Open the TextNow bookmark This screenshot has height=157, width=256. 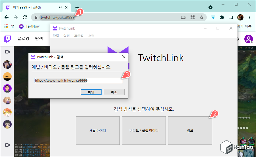(29, 26)
